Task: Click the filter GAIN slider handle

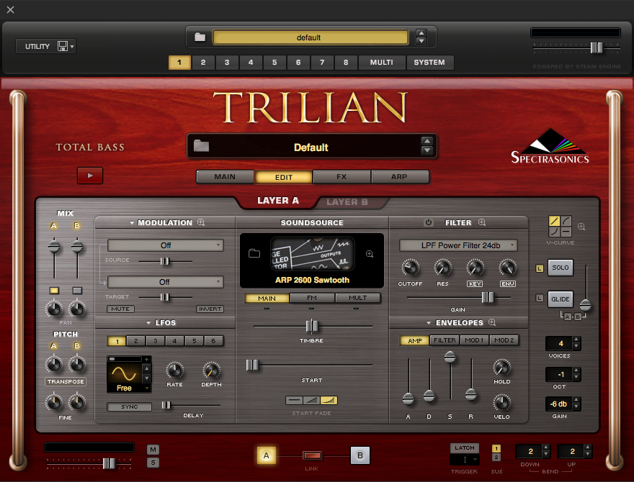Action: pyautogui.click(x=488, y=298)
